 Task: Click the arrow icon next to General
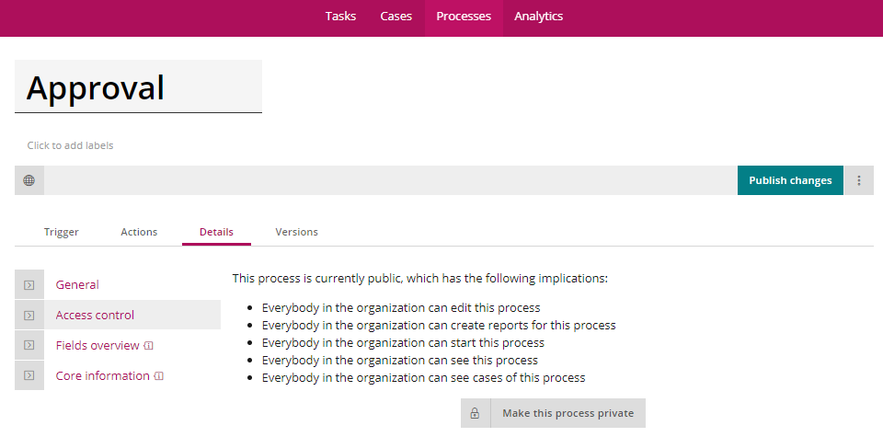[x=29, y=285]
